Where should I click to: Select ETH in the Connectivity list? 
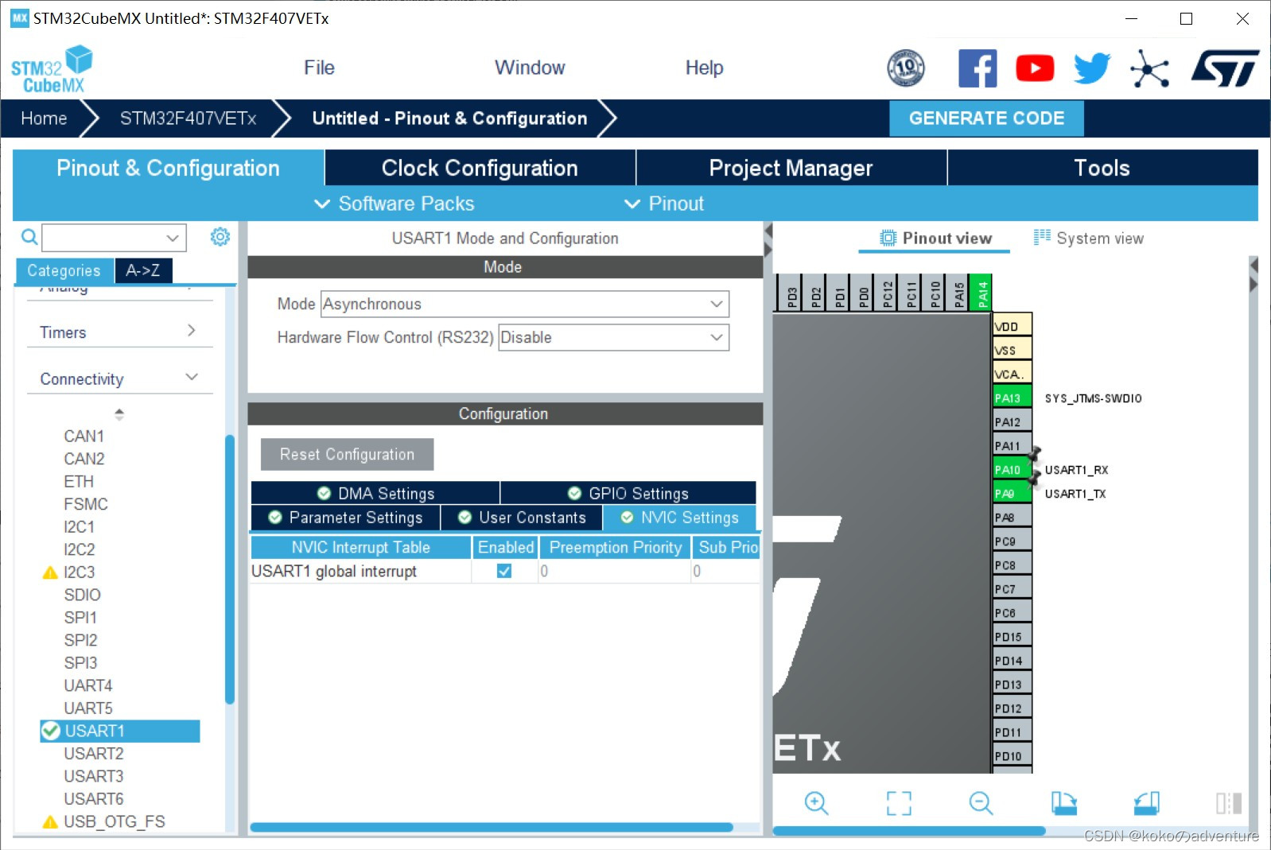pos(79,481)
